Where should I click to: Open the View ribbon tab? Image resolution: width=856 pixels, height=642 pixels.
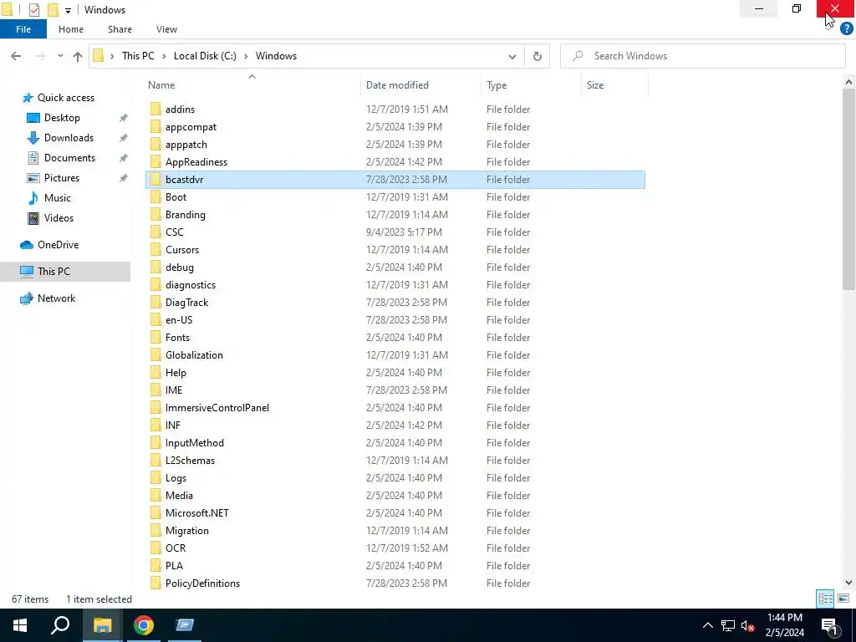pos(166,29)
